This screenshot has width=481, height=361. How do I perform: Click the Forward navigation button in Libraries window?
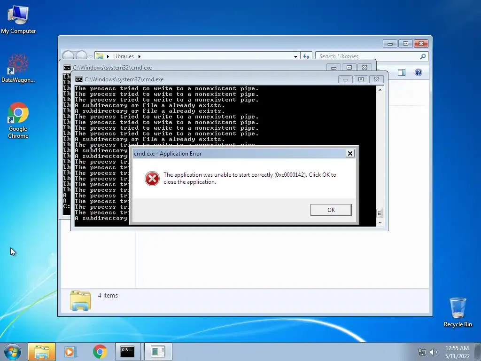82,55
